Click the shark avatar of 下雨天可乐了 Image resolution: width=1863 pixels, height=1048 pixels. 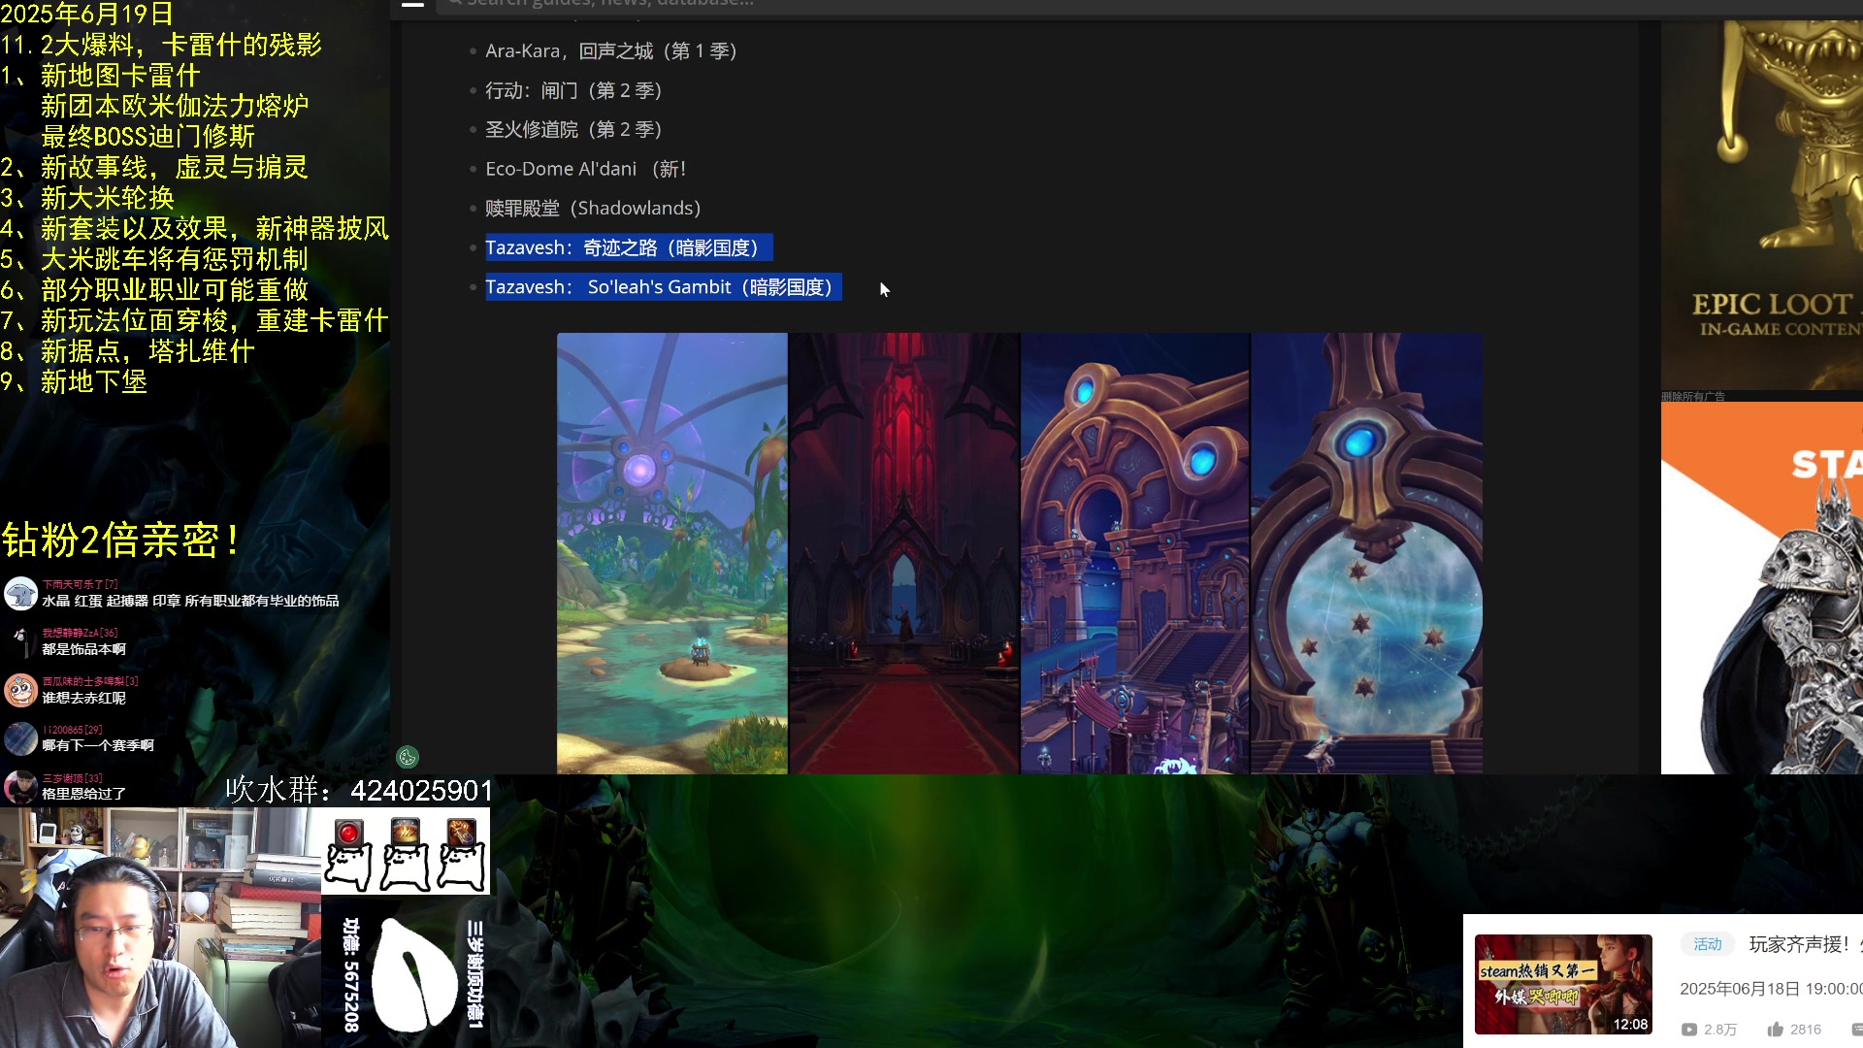20,593
